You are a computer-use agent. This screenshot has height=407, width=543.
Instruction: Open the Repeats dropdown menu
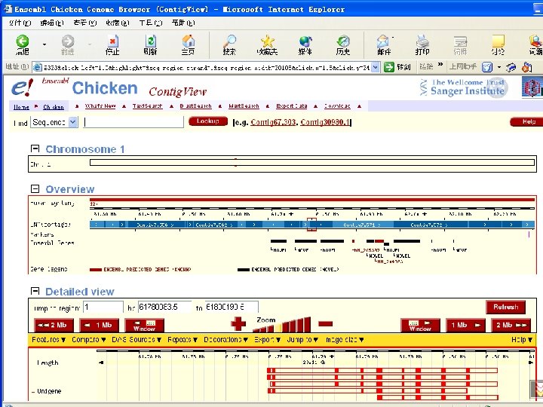183,340
